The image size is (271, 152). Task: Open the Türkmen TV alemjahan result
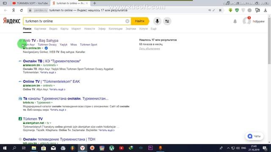pyautogui.click(x=33, y=119)
